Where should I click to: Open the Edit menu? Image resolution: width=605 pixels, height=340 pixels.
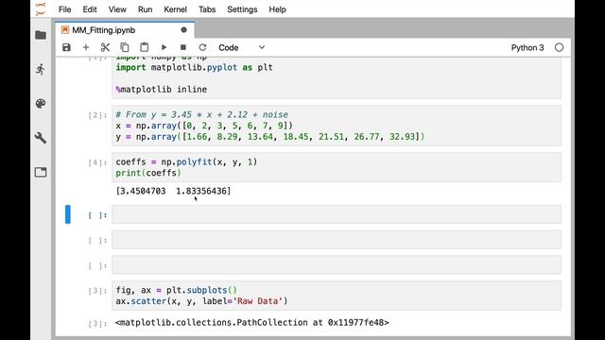(x=90, y=9)
